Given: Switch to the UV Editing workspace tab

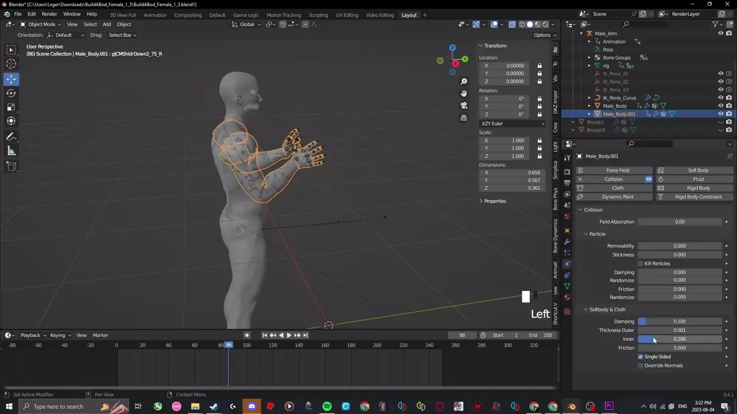Looking at the screenshot, I should (347, 15).
